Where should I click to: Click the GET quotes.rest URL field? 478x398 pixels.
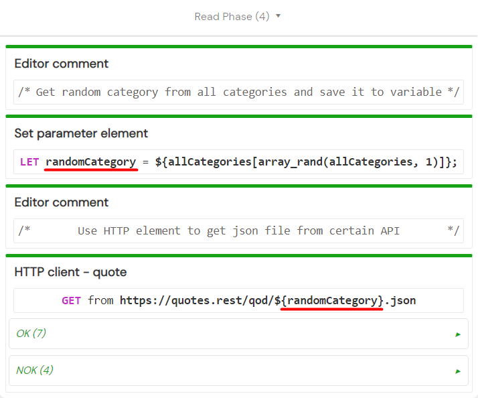coord(238,300)
